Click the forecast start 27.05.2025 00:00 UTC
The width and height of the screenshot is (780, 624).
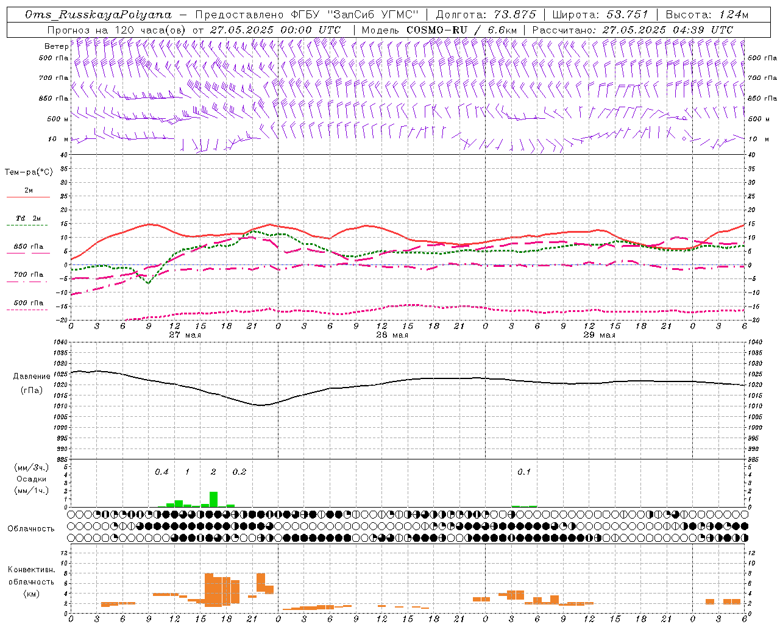click(x=275, y=29)
